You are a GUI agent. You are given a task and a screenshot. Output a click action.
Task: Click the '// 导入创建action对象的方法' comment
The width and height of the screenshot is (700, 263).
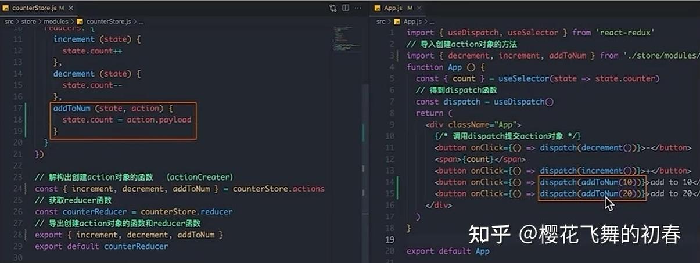click(x=462, y=44)
